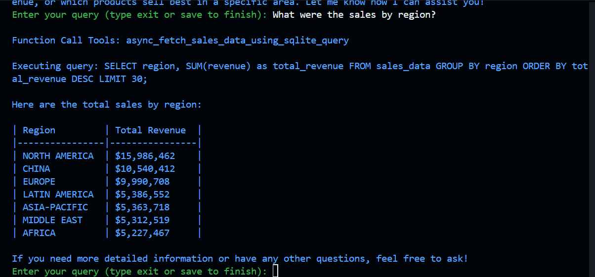Click the query input cursor at the bottom prompt
595x277 pixels.
275,271
